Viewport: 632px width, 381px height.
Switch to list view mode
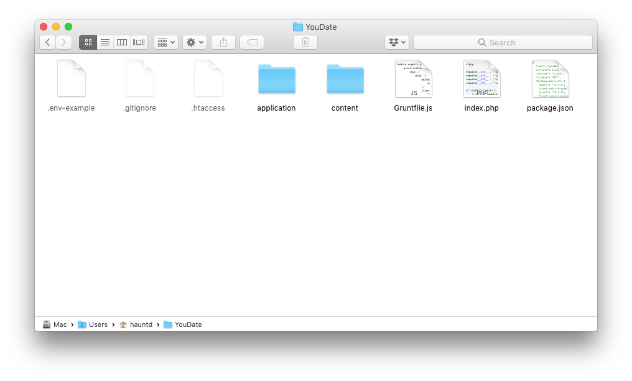pos(105,42)
